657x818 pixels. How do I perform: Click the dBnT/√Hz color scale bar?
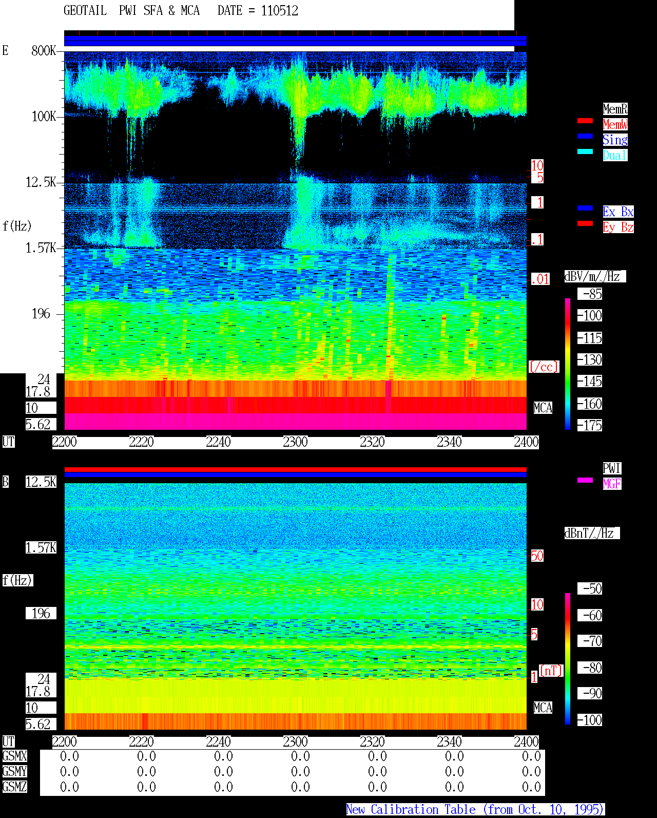click(x=568, y=659)
